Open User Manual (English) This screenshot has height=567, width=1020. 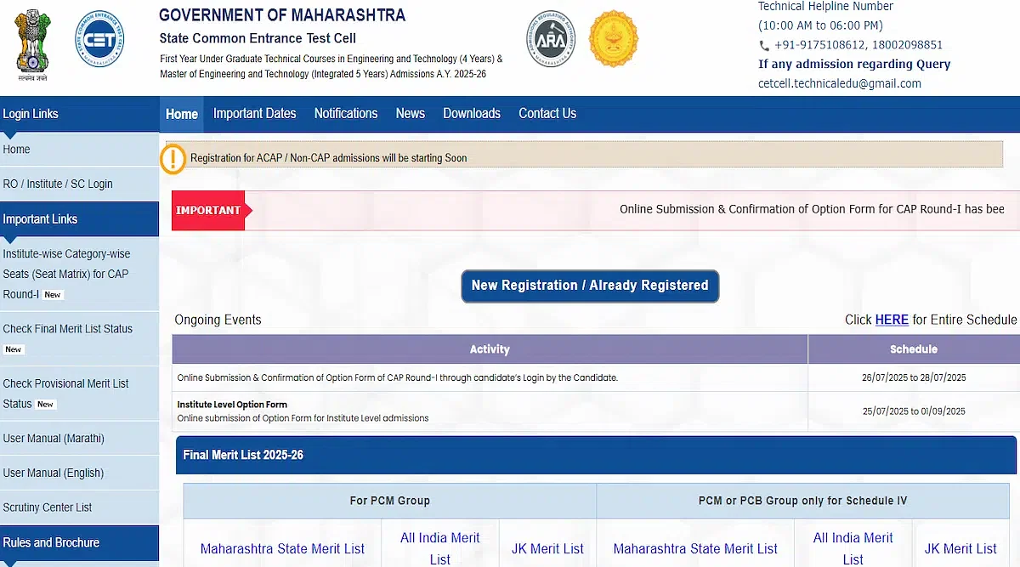pyautogui.click(x=79, y=473)
